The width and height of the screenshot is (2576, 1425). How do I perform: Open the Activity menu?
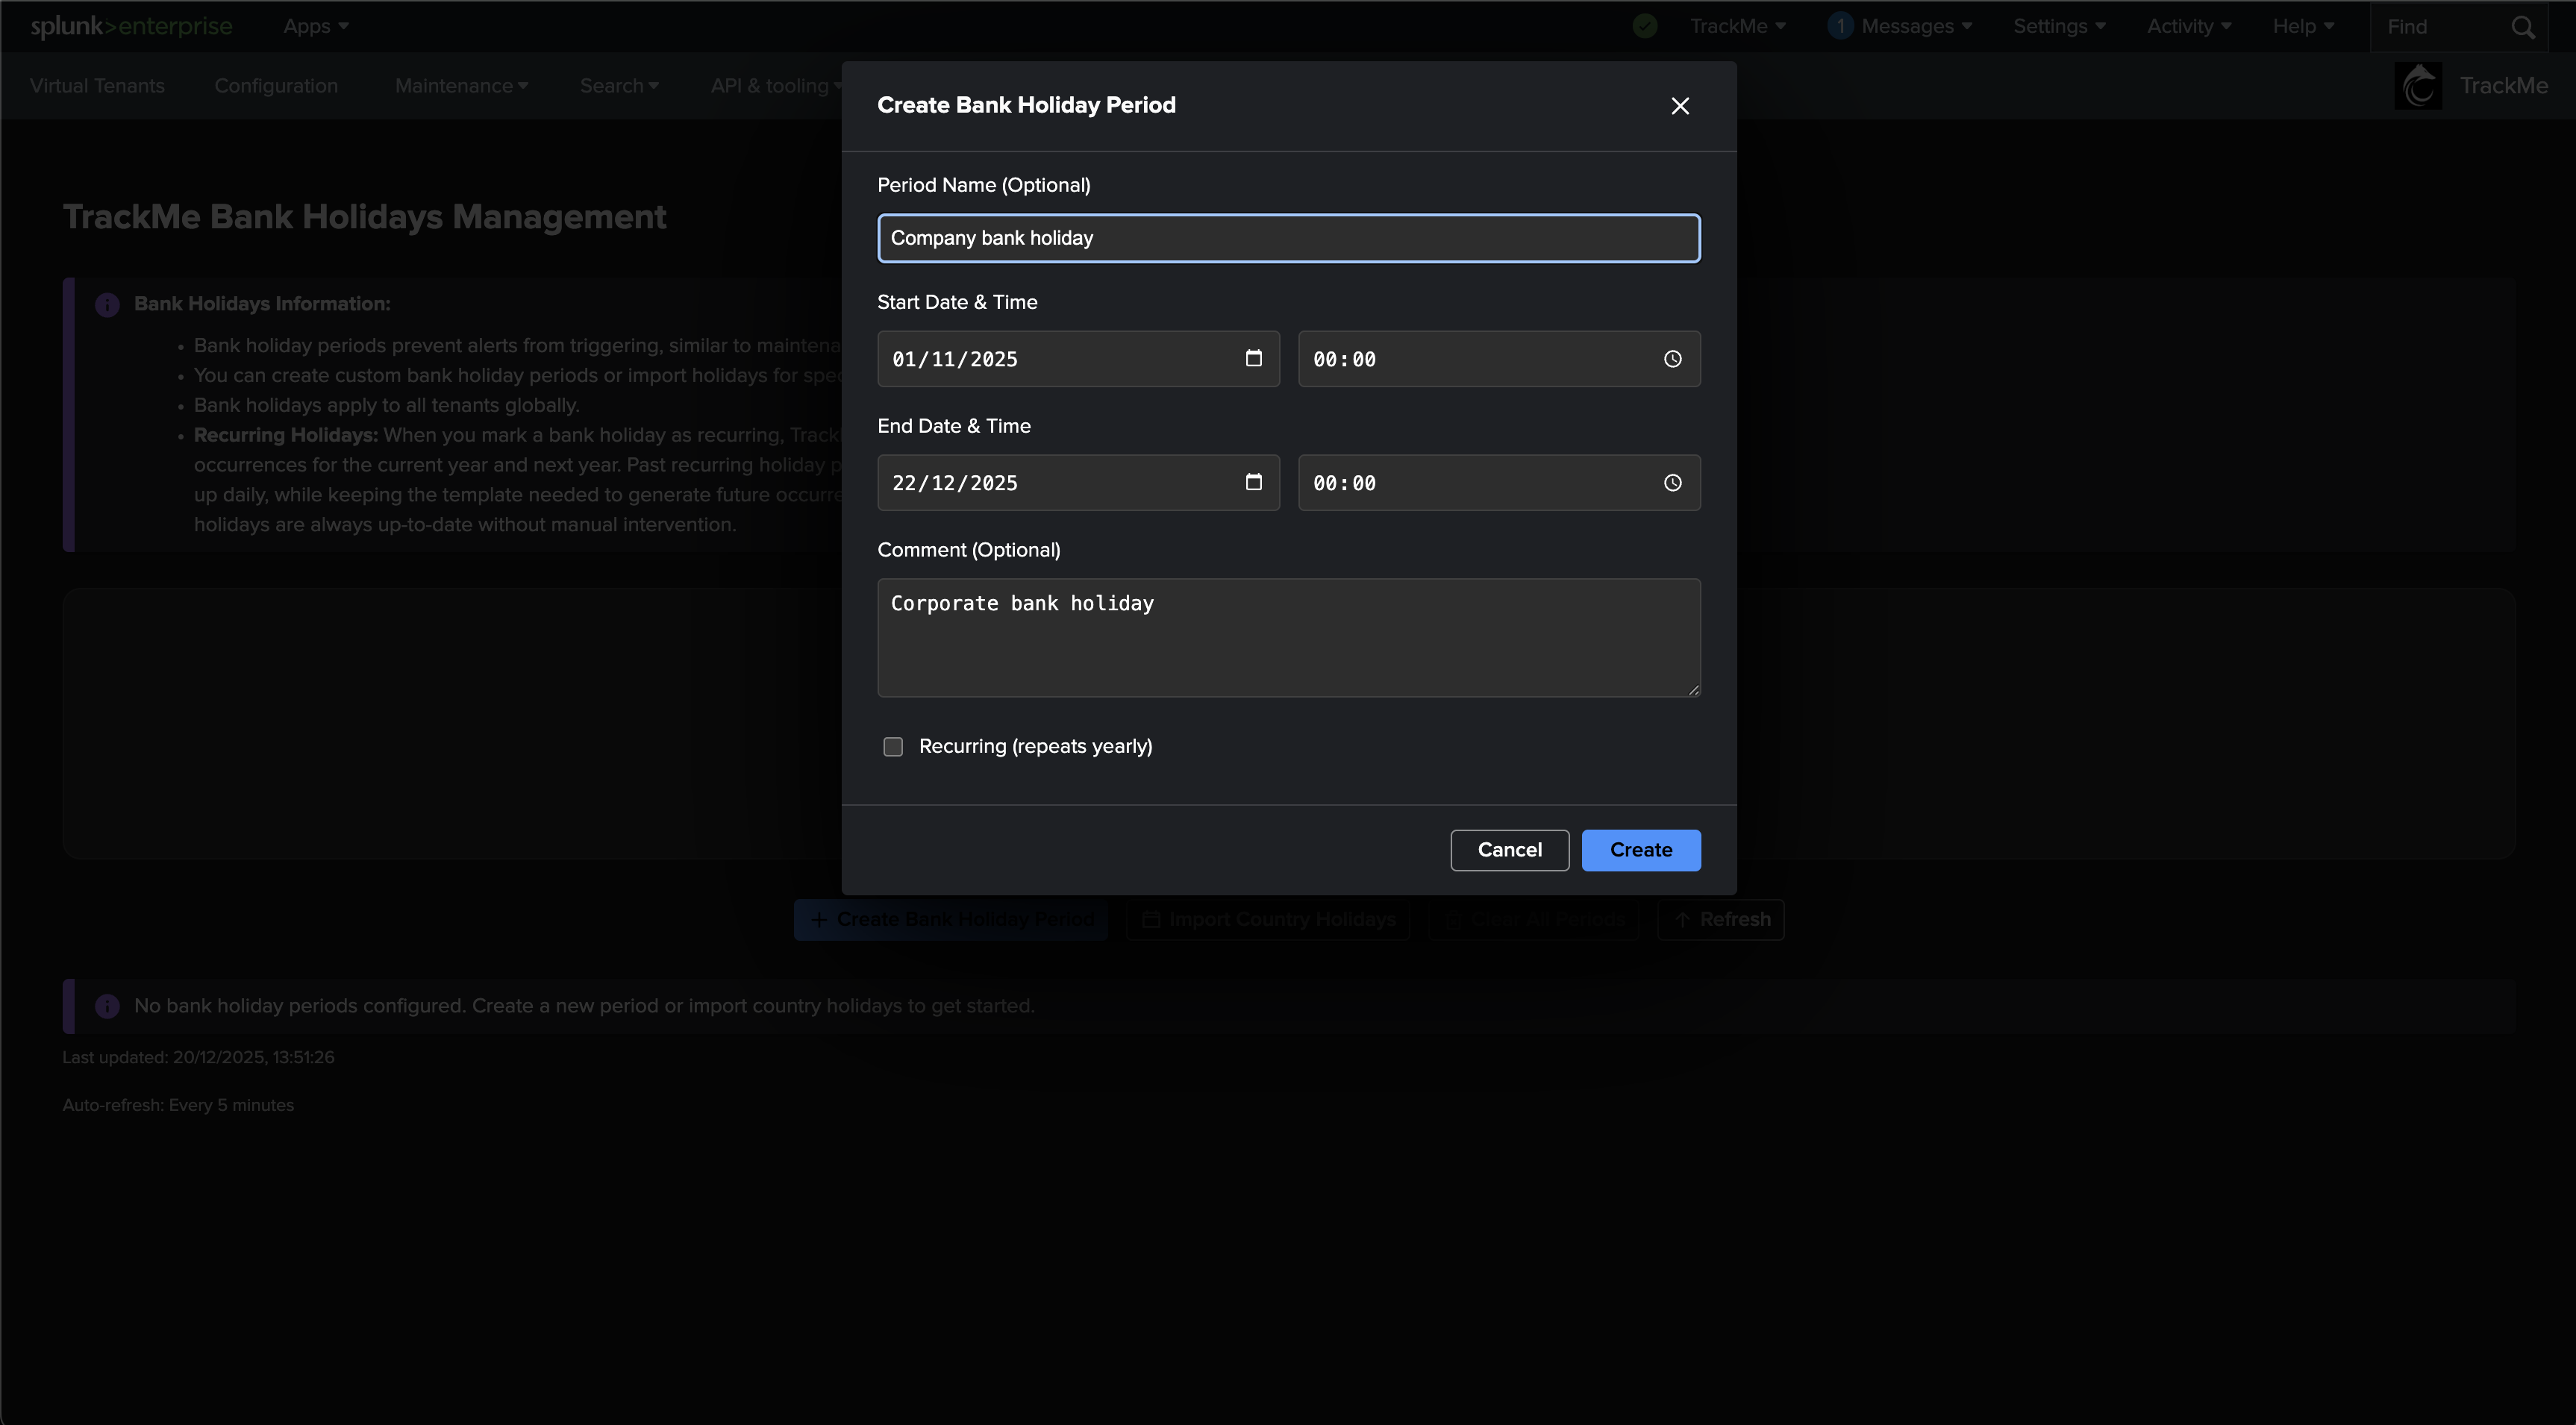[2188, 26]
